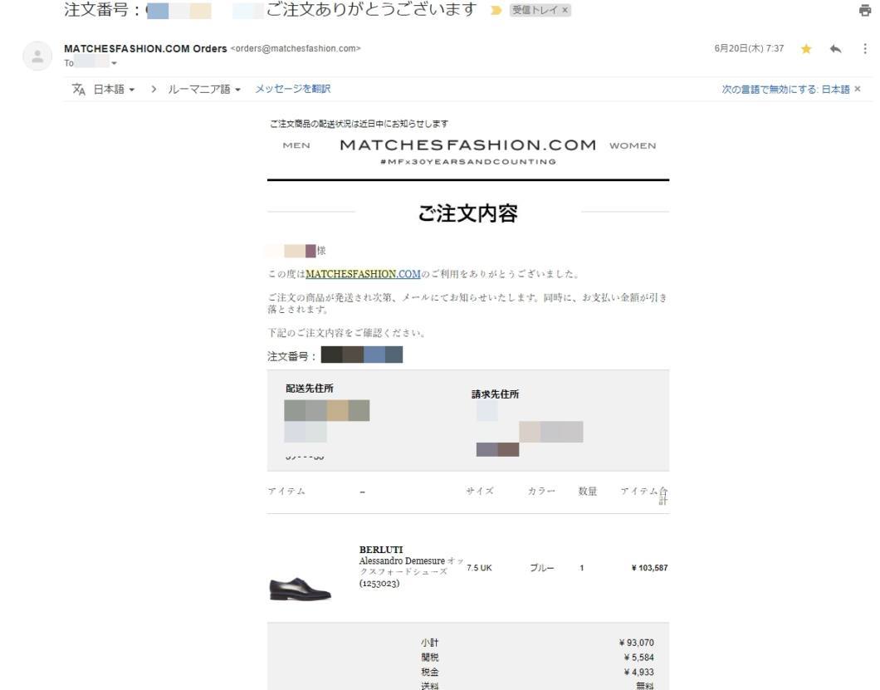880x690 pixels.
Task: Click the subtotal amount ¥ 93,070
Action: (637, 643)
